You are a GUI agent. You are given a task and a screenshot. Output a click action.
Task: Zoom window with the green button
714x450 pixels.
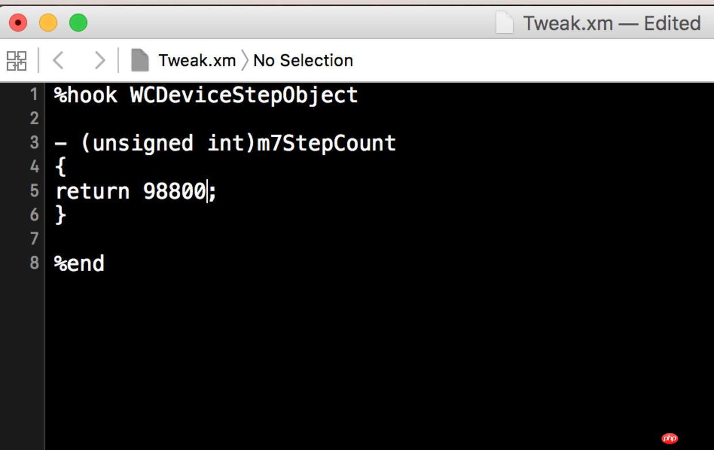coord(78,23)
